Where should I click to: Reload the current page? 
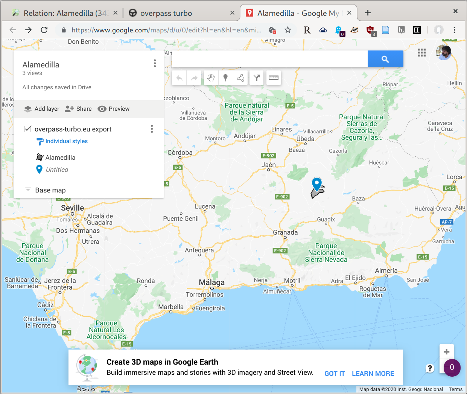click(x=44, y=30)
